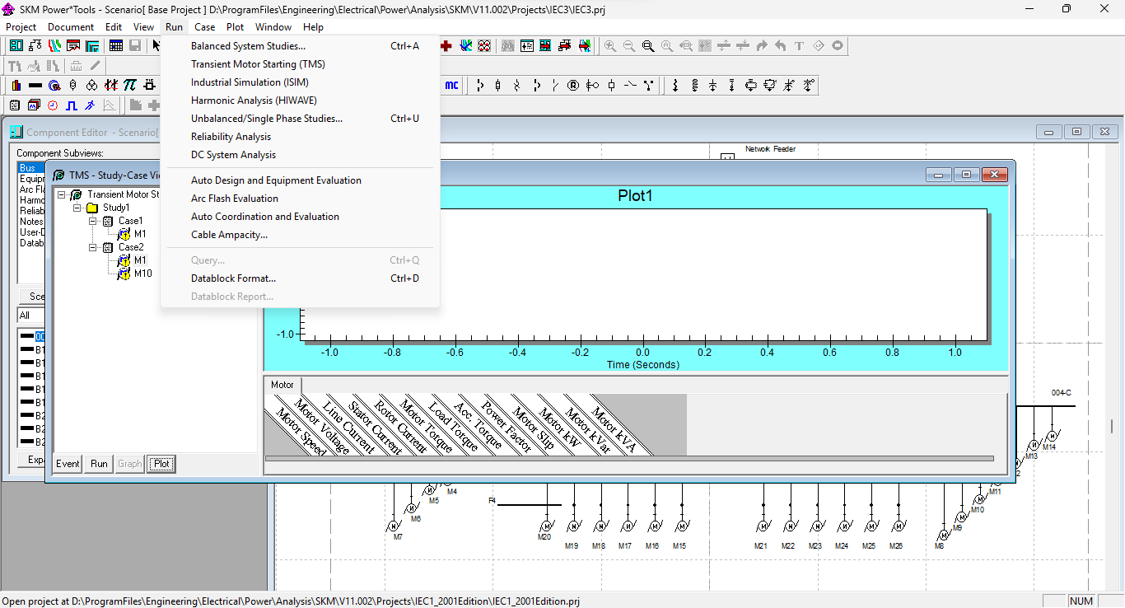The height and width of the screenshot is (608, 1125).
Task: Select the Study1 folder in the tree
Action: click(x=115, y=208)
